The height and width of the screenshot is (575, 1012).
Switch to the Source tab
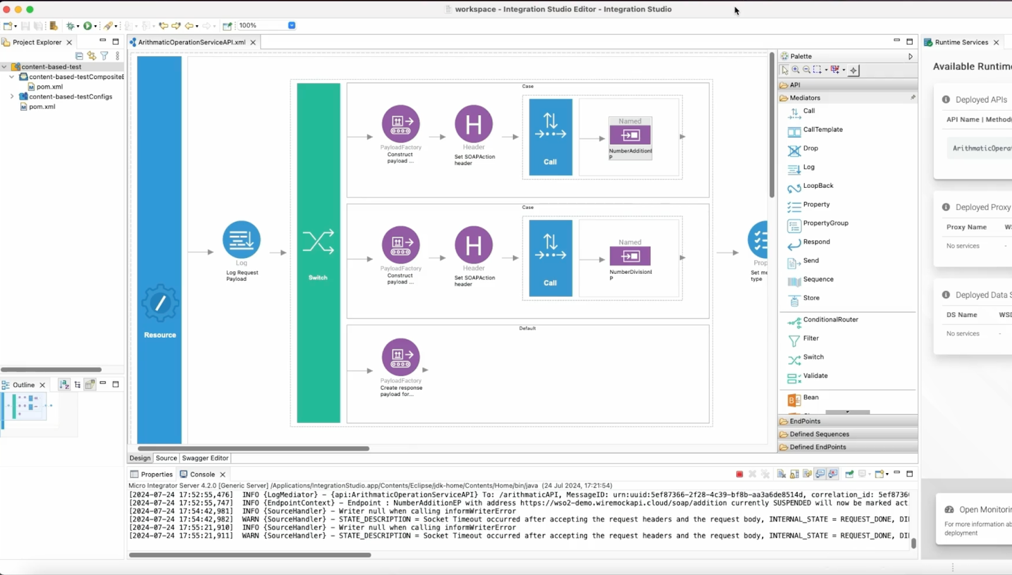[x=166, y=458]
